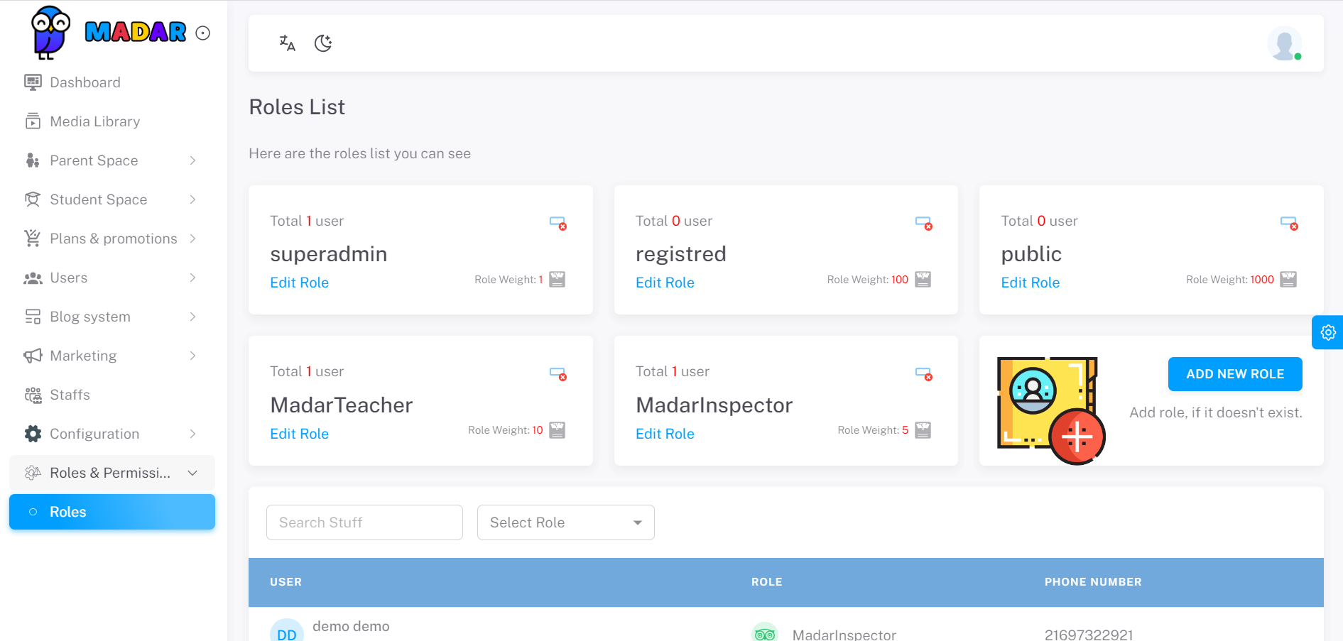This screenshot has width=1343, height=641.
Task: Click the language translation icon
Action: pyautogui.click(x=287, y=43)
